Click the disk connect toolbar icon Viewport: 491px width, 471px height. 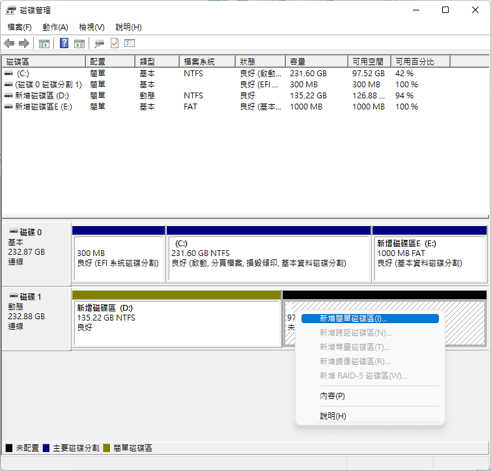99,44
